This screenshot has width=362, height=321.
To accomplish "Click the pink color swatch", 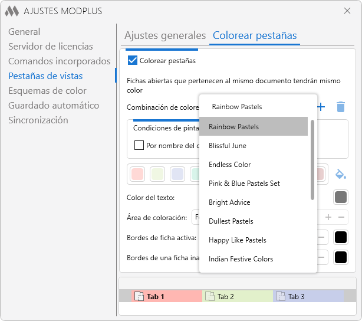I will click(137, 174).
